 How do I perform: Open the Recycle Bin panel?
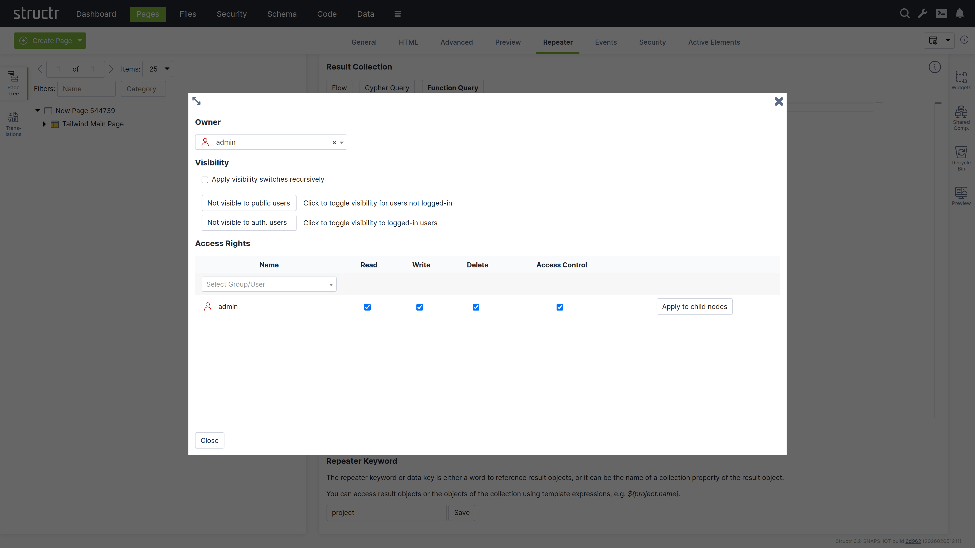click(x=961, y=158)
